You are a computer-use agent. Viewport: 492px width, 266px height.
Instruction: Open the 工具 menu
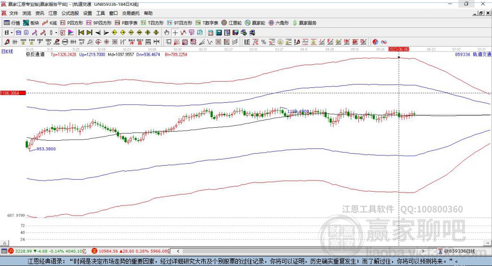pyautogui.click(x=100, y=13)
